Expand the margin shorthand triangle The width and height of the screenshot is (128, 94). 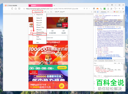point(101,67)
